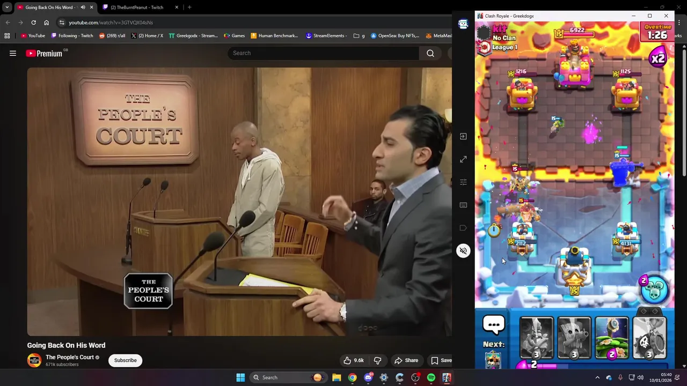Navigate back in Chrome
Image resolution: width=687 pixels, height=386 pixels.
click(x=8, y=23)
